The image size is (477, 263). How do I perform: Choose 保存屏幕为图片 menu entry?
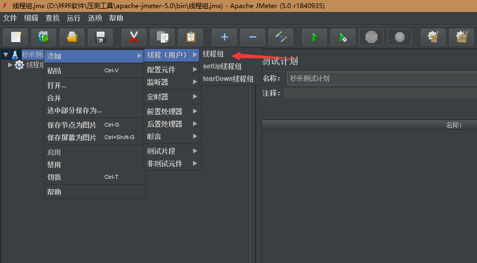(x=94, y=137)
